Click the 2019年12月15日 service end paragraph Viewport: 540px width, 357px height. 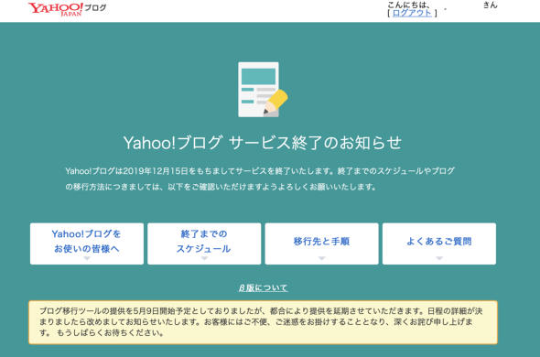click(260, 178)
